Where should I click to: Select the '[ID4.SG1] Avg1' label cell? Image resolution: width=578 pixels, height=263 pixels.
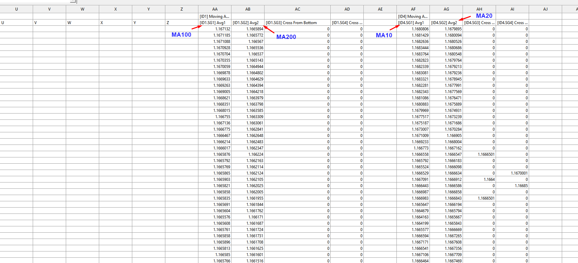tap(413, 23)
